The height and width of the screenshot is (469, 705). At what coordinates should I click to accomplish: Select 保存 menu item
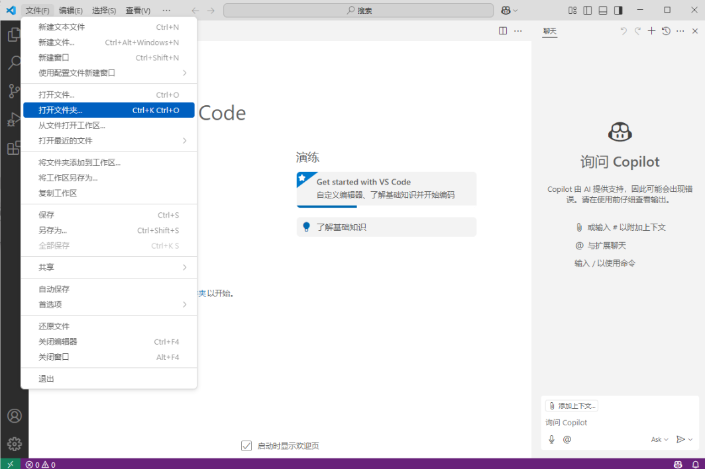click(109, 215)
